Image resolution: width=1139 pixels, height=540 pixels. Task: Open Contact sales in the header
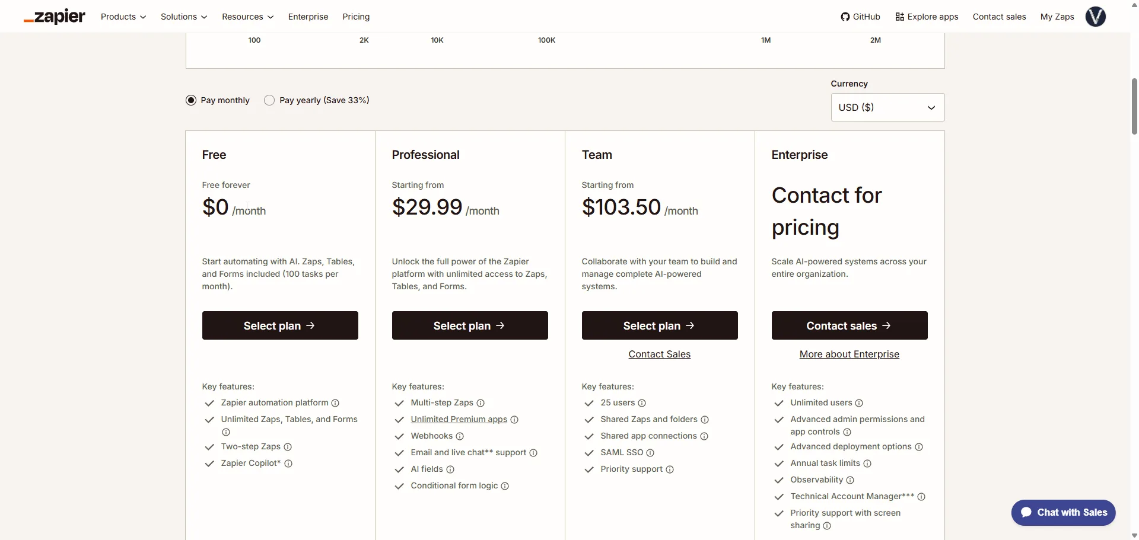[x=999, y=17]
